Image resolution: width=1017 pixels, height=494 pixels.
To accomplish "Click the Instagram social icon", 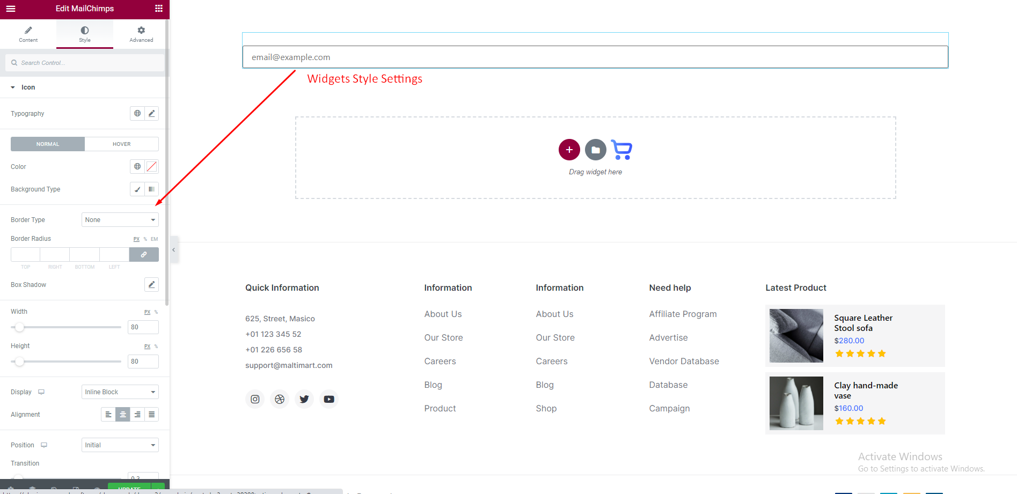I will tap(255, 399).
